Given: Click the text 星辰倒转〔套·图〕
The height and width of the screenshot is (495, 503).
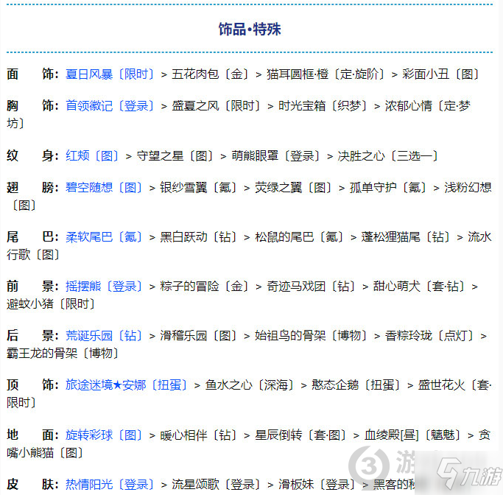Looking at the screenshot, I should (301, 435).
